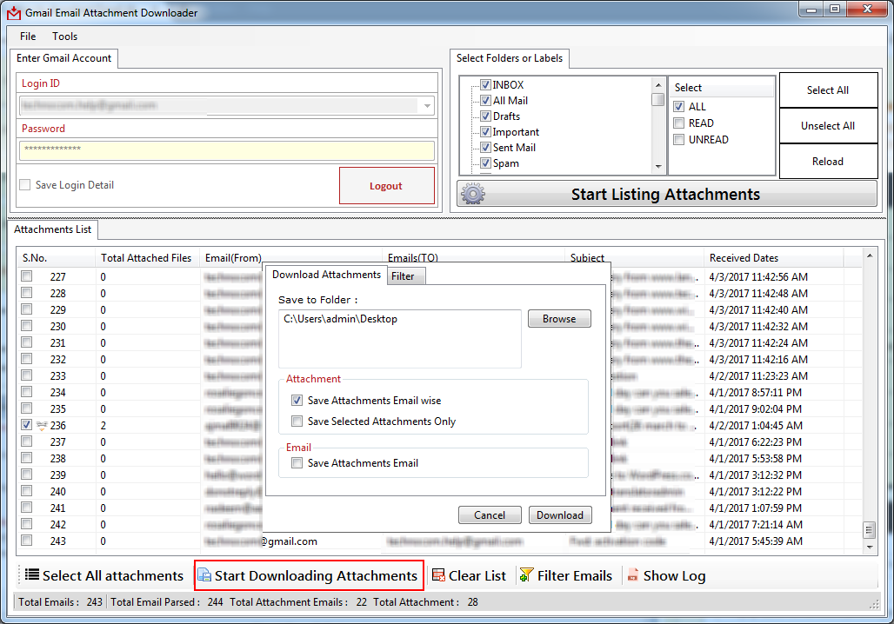Click folder list scroll down arrow
This screenshot has height=624, width=894.
(x=658, y=167)
